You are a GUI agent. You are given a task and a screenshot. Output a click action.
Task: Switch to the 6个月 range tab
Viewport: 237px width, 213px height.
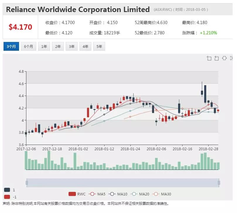[28, 46]
